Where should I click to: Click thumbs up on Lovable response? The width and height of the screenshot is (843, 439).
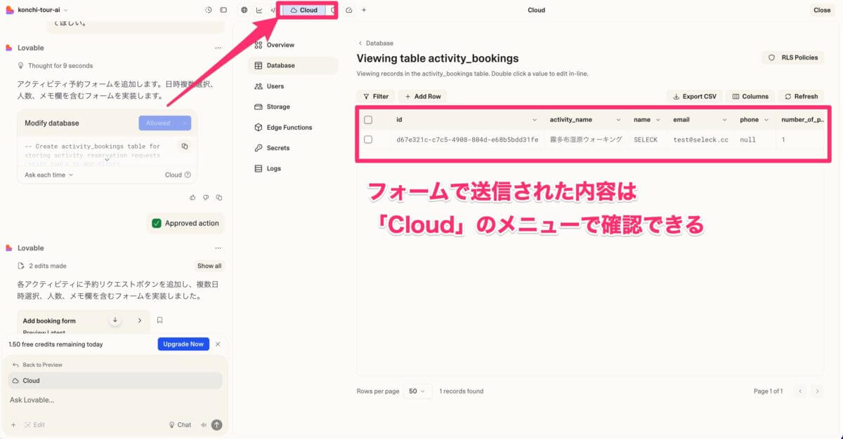point(192,198)
